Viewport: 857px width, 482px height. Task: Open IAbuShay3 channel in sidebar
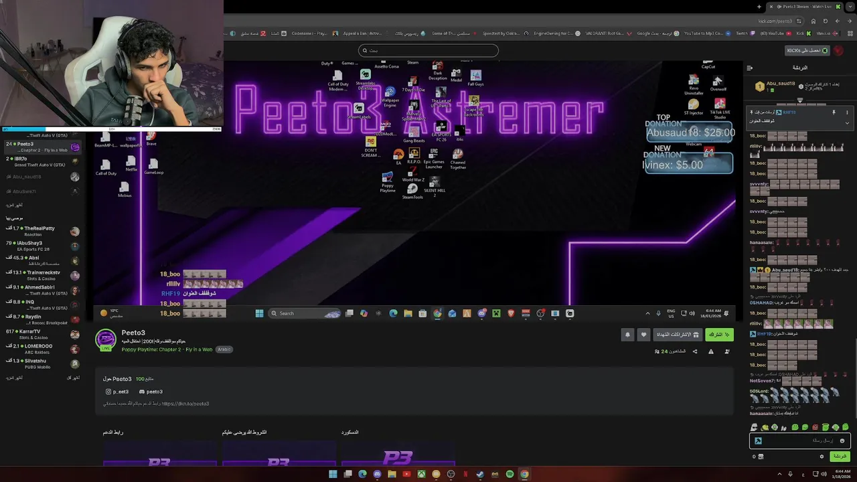click(x=43, y=246)
